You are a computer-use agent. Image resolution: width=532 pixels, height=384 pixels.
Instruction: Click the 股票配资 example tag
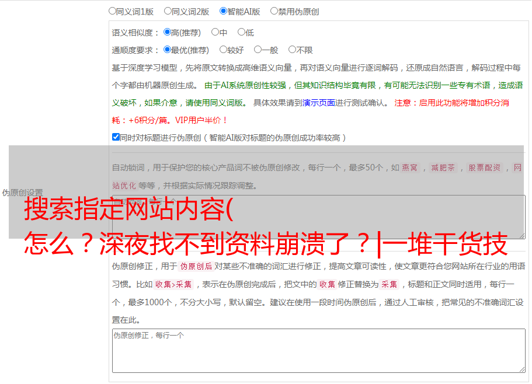click(485, 167)
